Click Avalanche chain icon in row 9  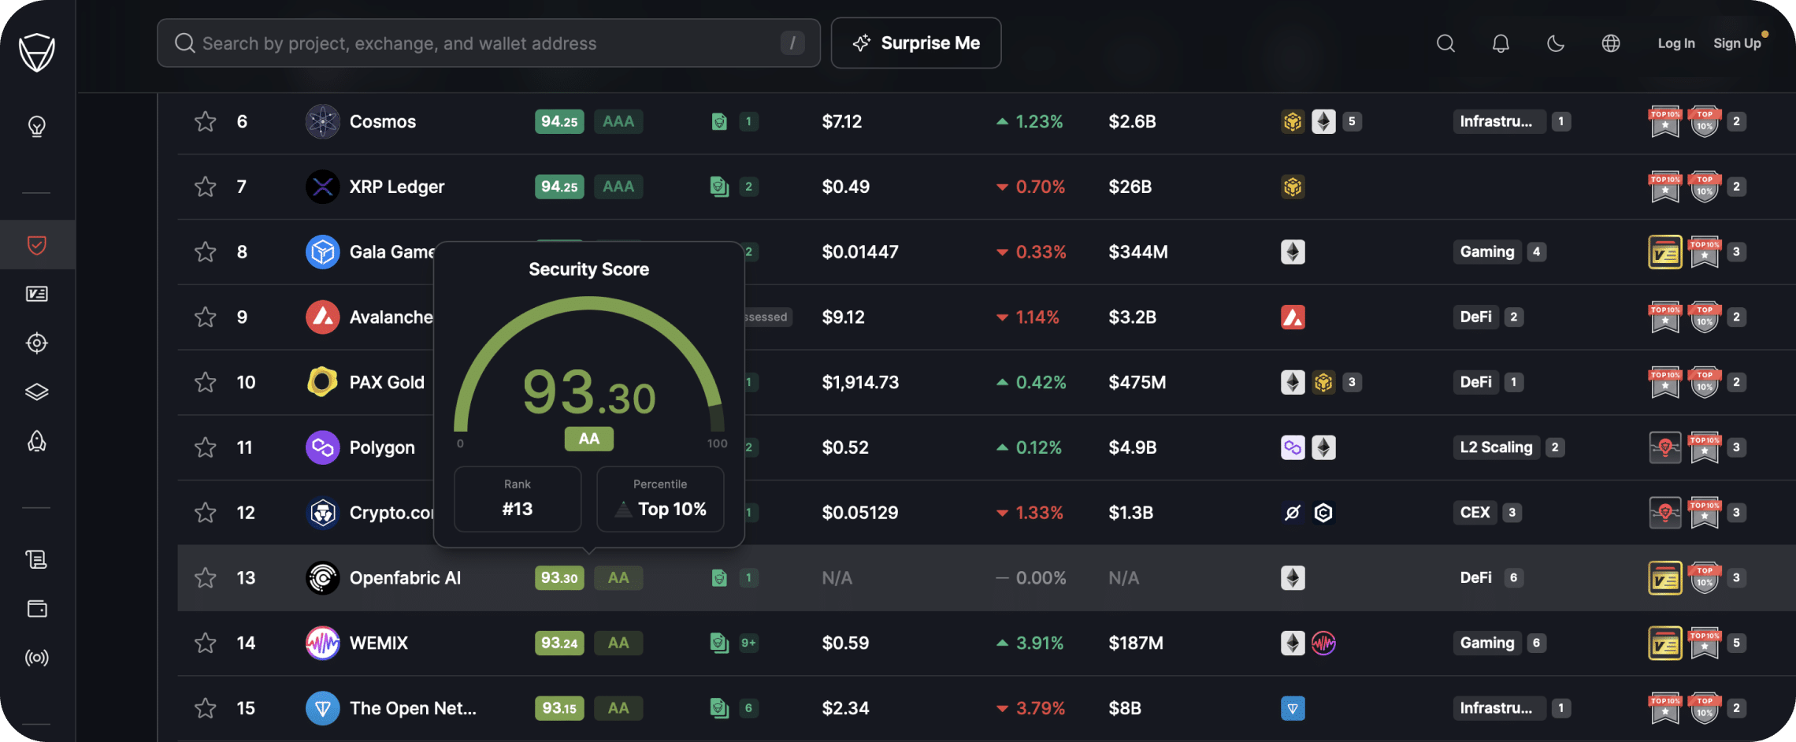click(1293, 317)
